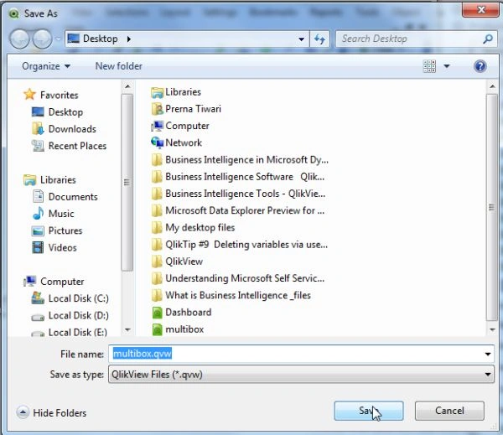The width and height of the screenshot is (503, 435).
Task: Open the help question mark icon
Action: 480,66
